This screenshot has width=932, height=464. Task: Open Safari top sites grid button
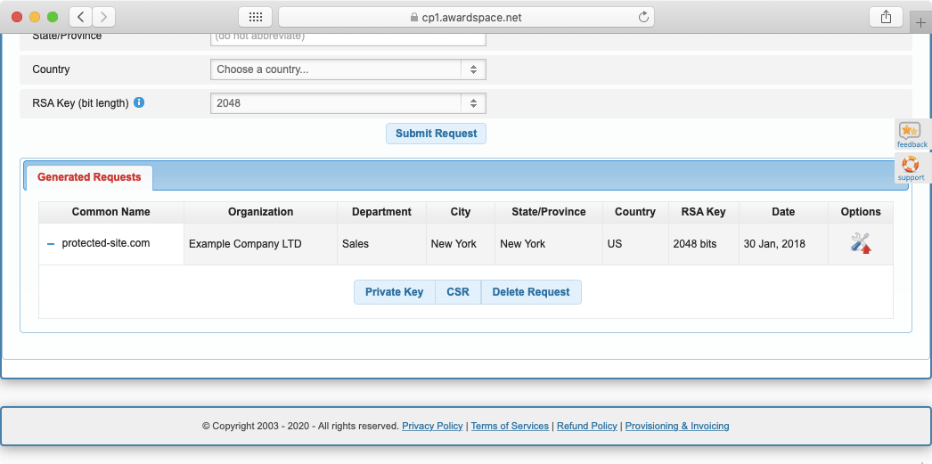point(255,17)
